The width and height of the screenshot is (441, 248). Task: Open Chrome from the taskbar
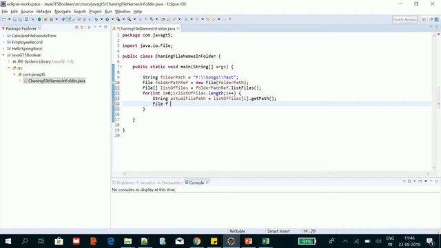[197, 241]
